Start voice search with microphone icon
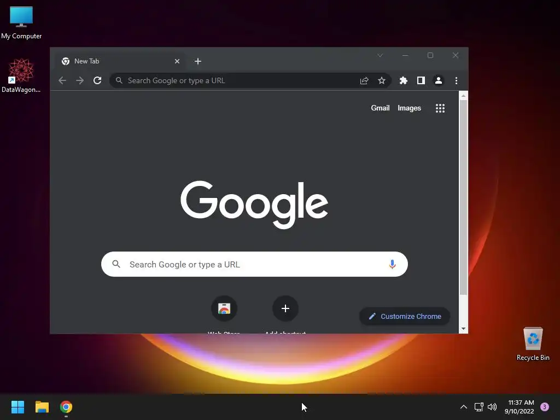The image size is (560, 420). [392, 264]
